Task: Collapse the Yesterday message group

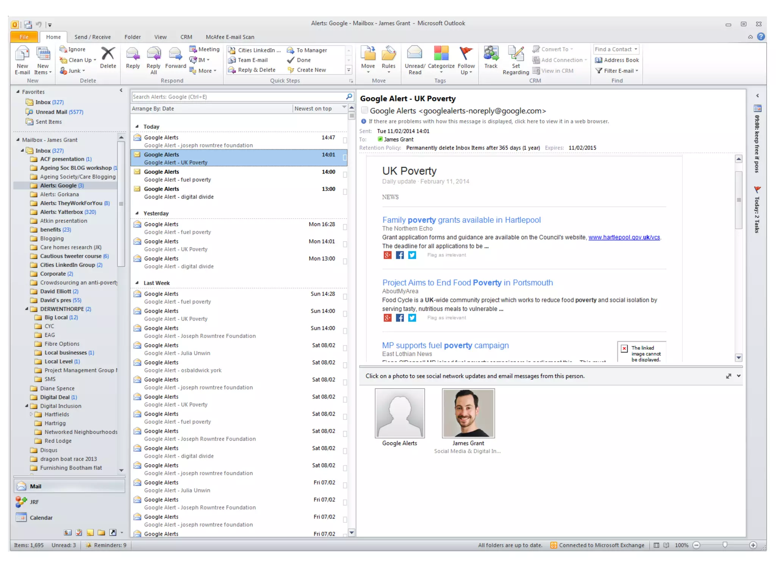Action: tap(137, 213)
